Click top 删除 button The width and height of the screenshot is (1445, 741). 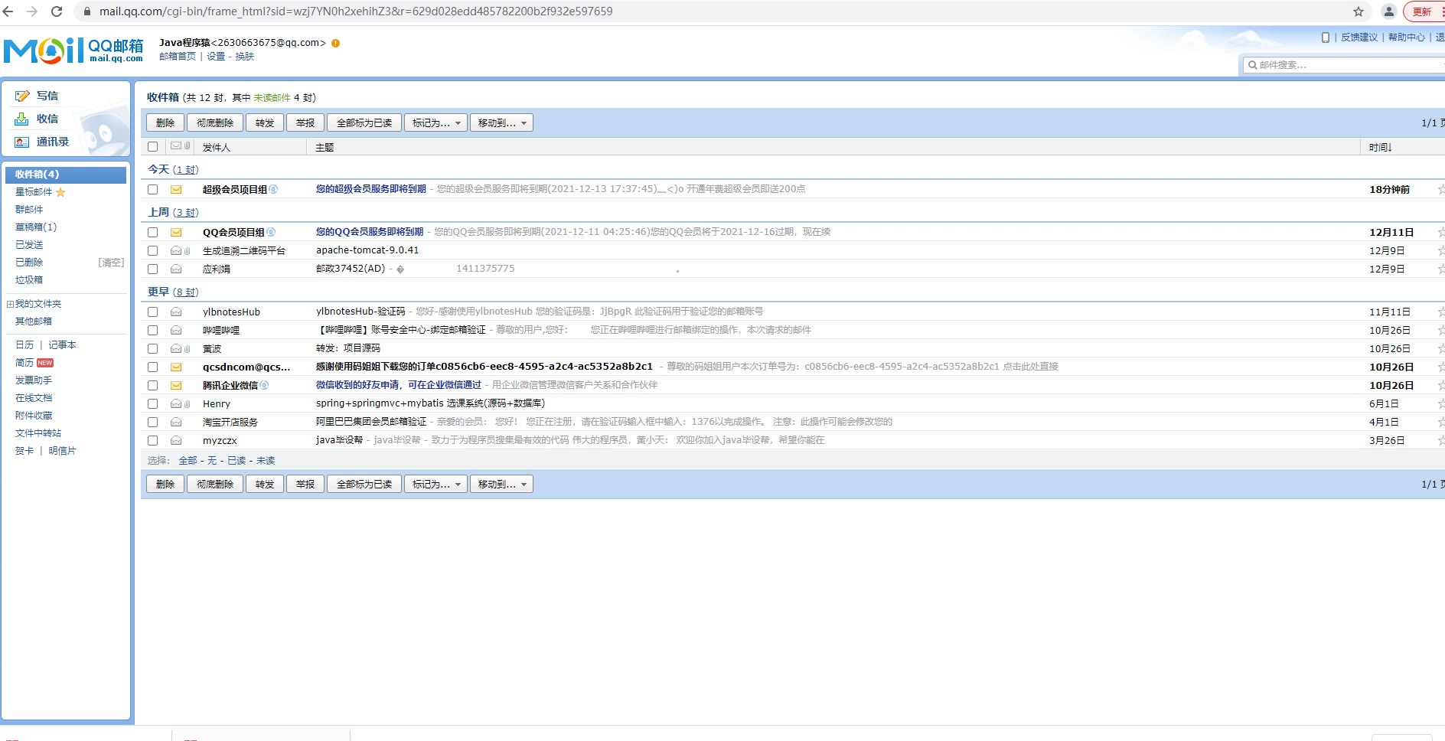tap(165, 122)
